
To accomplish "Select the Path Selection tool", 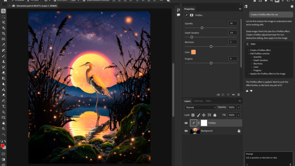I will pyautogui.click(x=3, y=112).
